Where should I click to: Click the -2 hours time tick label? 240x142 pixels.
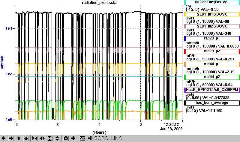140,125
